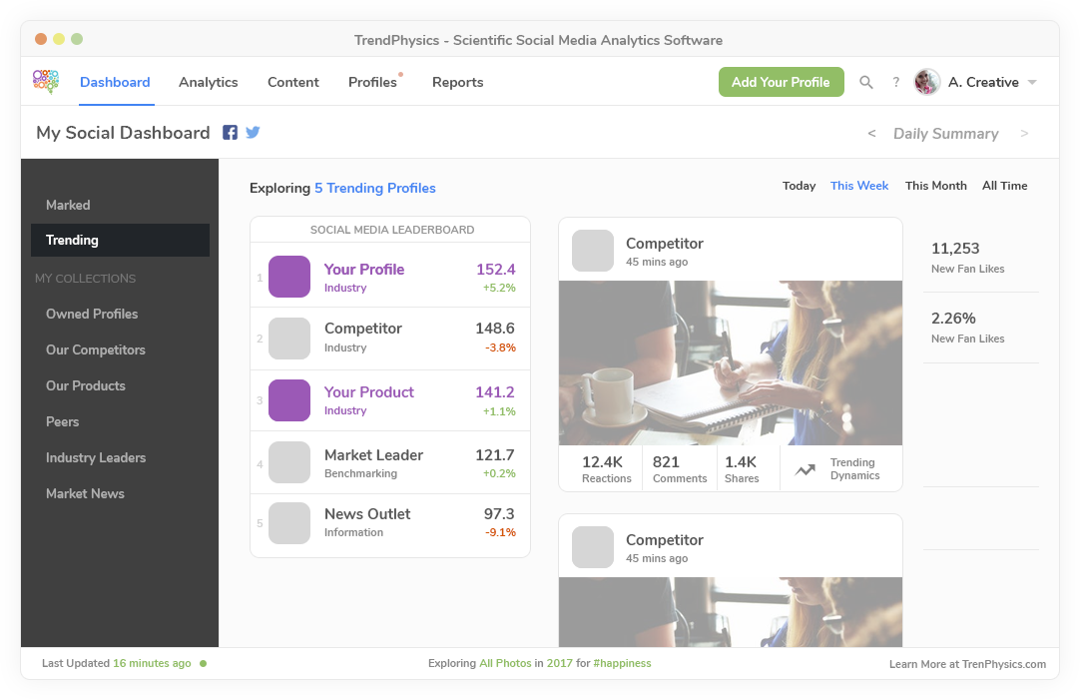The image size is (1080, 700).
Task: Click the Twitter bird icon
Action: coord(253,132)
